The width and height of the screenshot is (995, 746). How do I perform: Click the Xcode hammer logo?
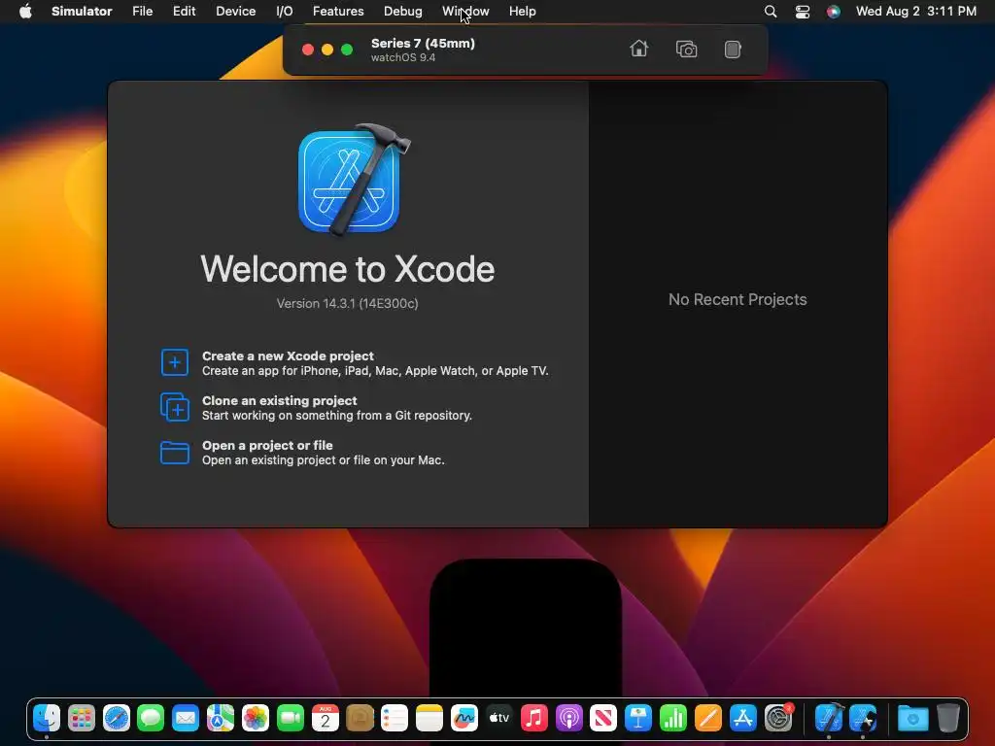click(353, 180)
